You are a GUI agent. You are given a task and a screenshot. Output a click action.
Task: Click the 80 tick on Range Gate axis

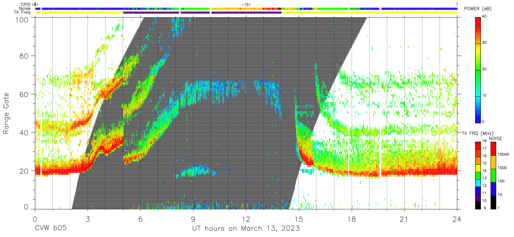coord(25,56)
